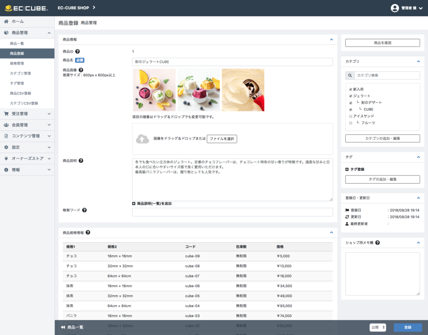Click the ファイルを選択 button
This screenshot has height=335, width=428.
pyautogui.click(x=222, y=139)
